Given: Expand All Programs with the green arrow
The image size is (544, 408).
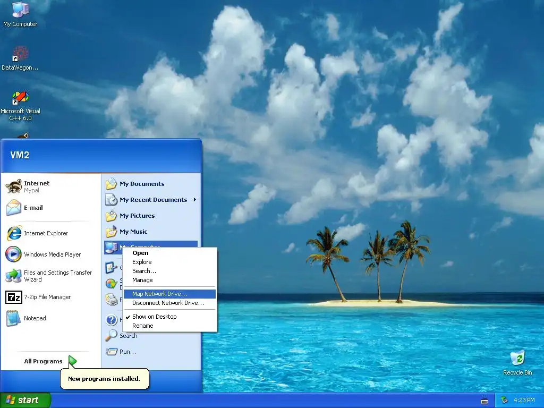Looking at the screenshot, I should (72, 361).
